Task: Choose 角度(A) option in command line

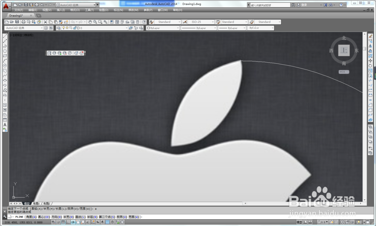Action: tap(31, 217)
